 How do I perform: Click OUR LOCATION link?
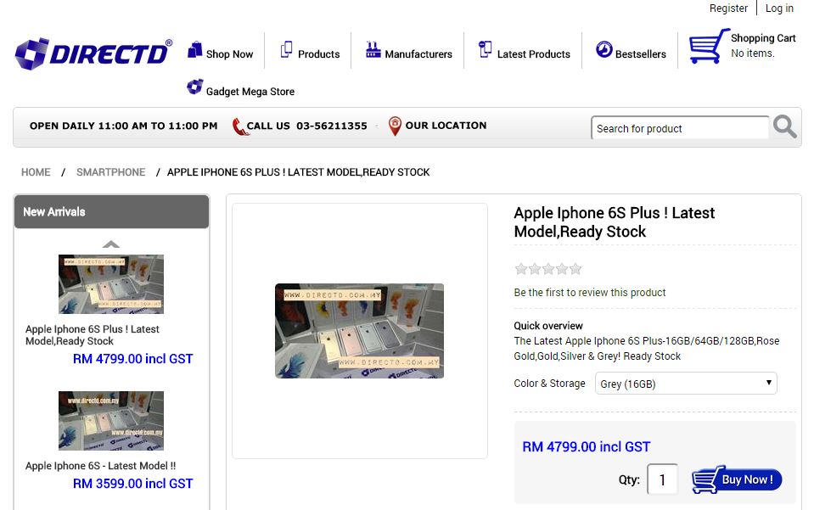click(x=446, y=126)
